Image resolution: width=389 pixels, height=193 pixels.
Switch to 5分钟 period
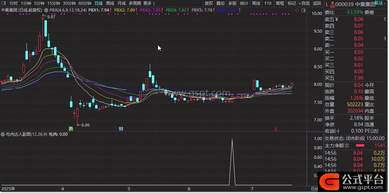tap(39, 3)
